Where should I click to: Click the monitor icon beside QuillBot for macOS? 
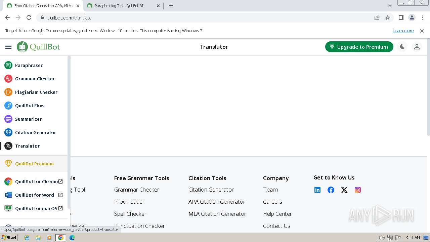tap(8, 208)
